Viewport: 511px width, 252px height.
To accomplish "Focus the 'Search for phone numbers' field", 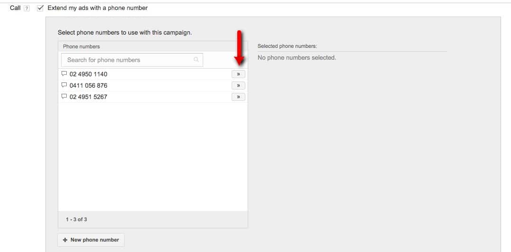I will click(x=132, y=60).
